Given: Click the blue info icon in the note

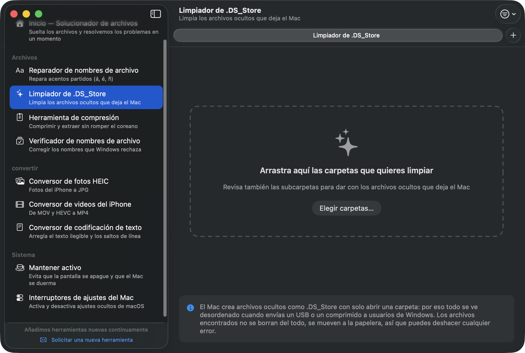Looking at the screenshot, I should pyautogui.click(x=190, y=308).
